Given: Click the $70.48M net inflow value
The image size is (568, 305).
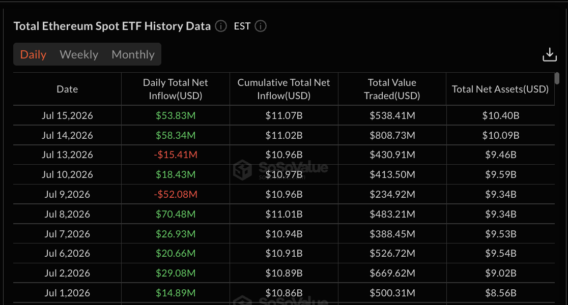Looking at the screenshot, I should click(x=176, y=214).
